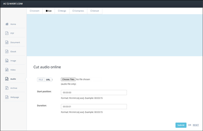The image size is (203, 131).
Task: Click the Image picture icon in sidebar
Action: pos(7,61)
